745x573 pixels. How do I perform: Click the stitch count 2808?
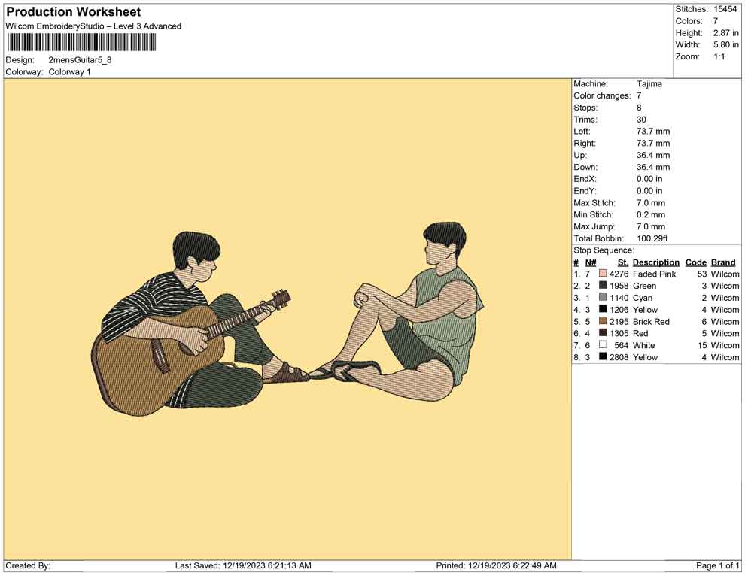(x=619, y=357)
